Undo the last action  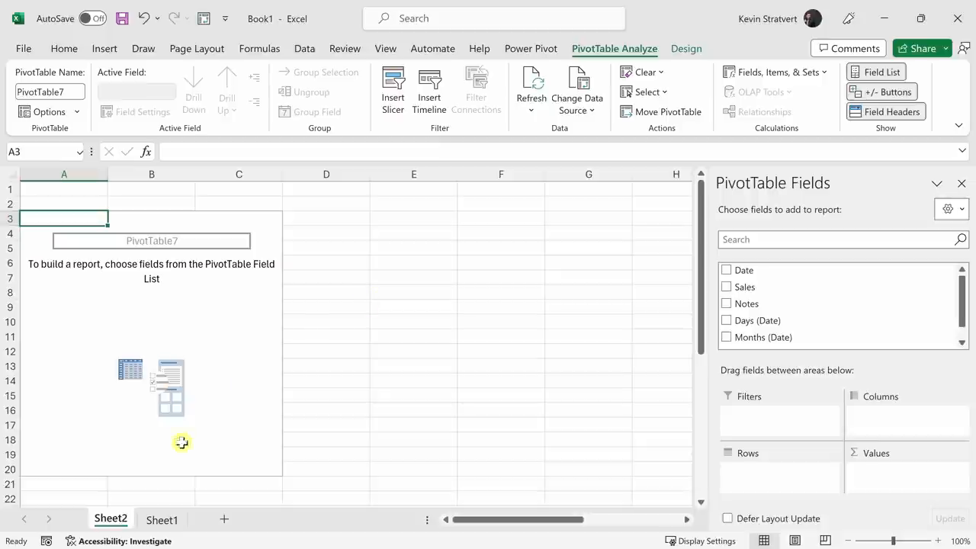point(143,18)
